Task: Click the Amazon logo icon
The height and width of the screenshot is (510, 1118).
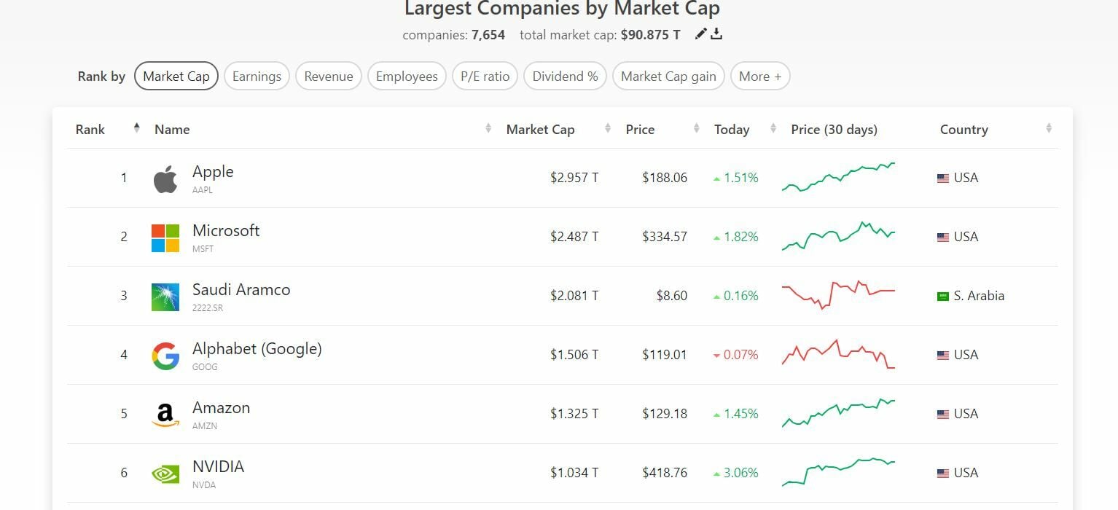Action: click(x=165, y=415)
